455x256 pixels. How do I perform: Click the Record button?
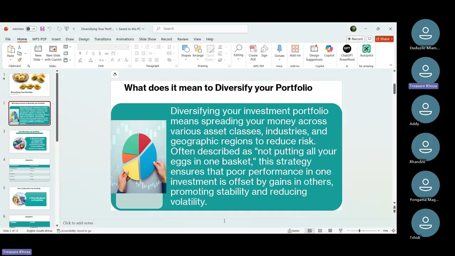(355, 39)
